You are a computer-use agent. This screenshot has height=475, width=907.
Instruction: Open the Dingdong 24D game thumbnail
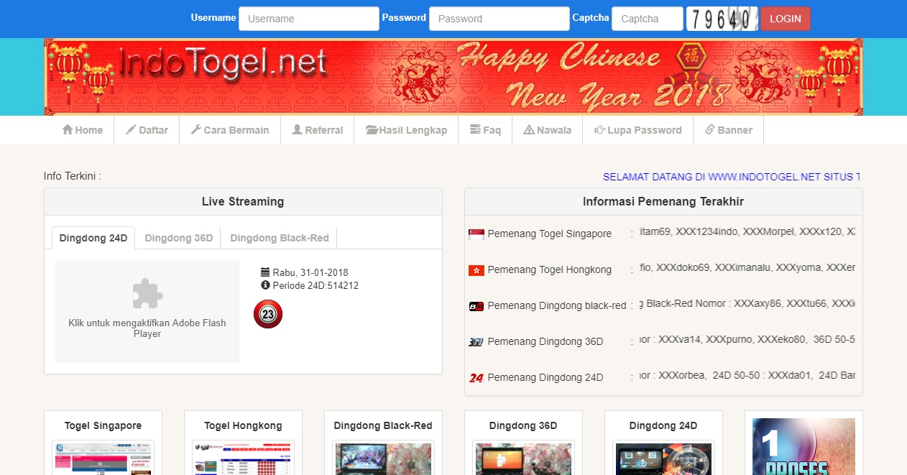point(663,458)
